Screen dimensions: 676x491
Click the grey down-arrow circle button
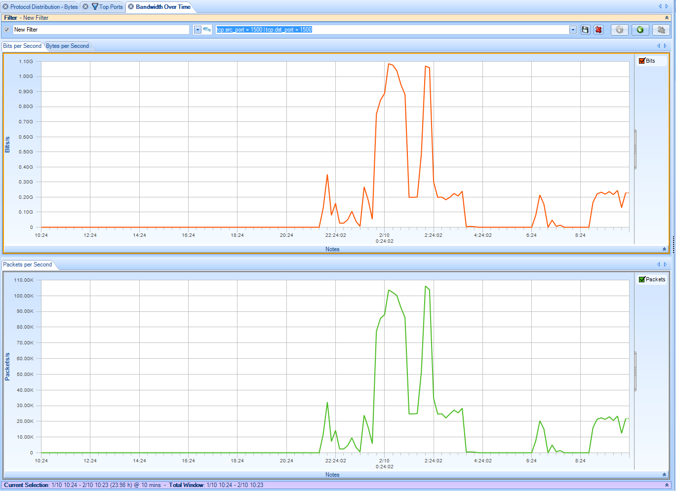pos(620,30)
